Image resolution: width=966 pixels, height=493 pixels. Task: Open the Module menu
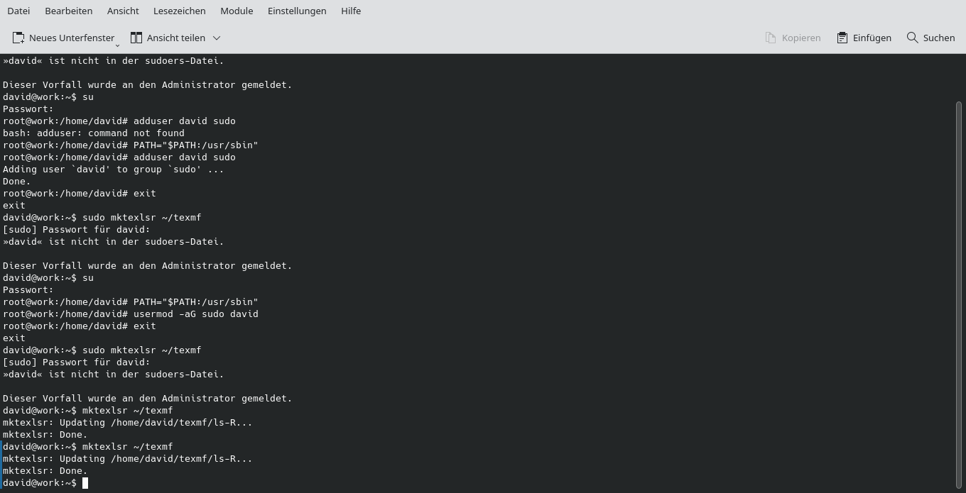(x=237, y=11)
